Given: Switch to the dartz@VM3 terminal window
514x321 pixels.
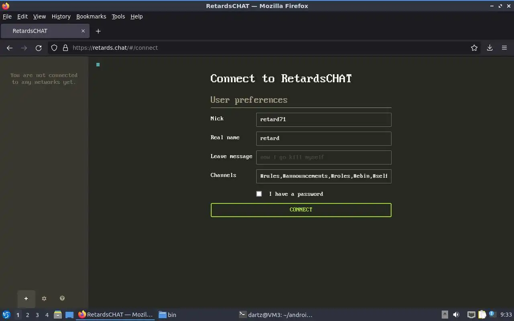Looking at the screenshot, I should pyautogui.click(x=276, y=315).
